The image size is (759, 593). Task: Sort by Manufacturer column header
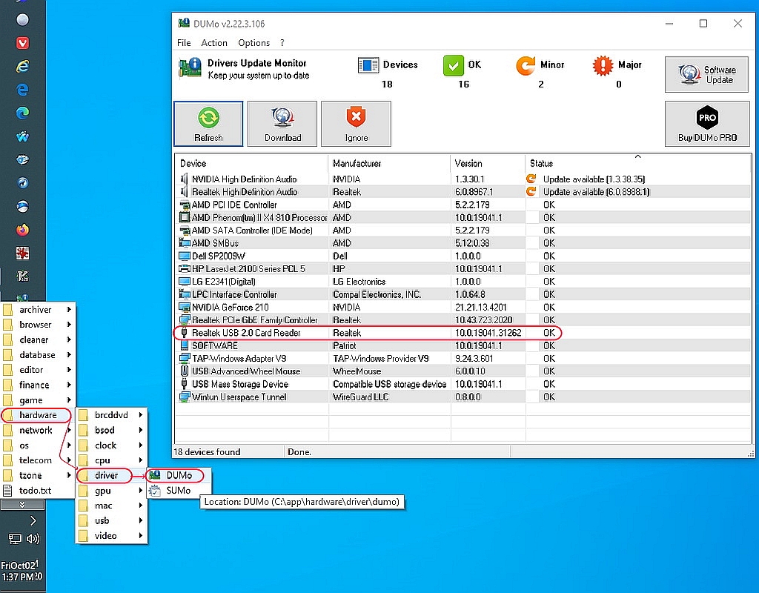[389, 163]
